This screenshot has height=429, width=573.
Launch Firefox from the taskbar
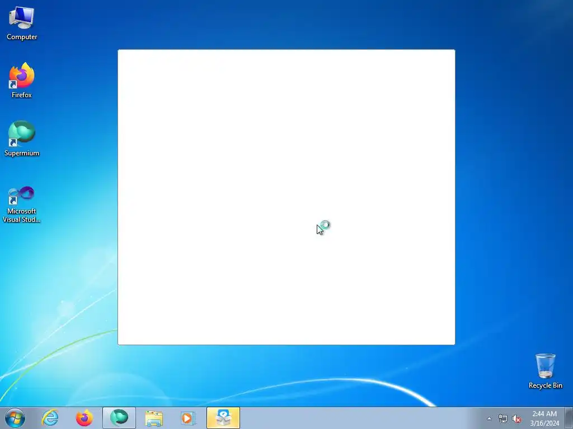pyautogui.click(x=84, y=418)
